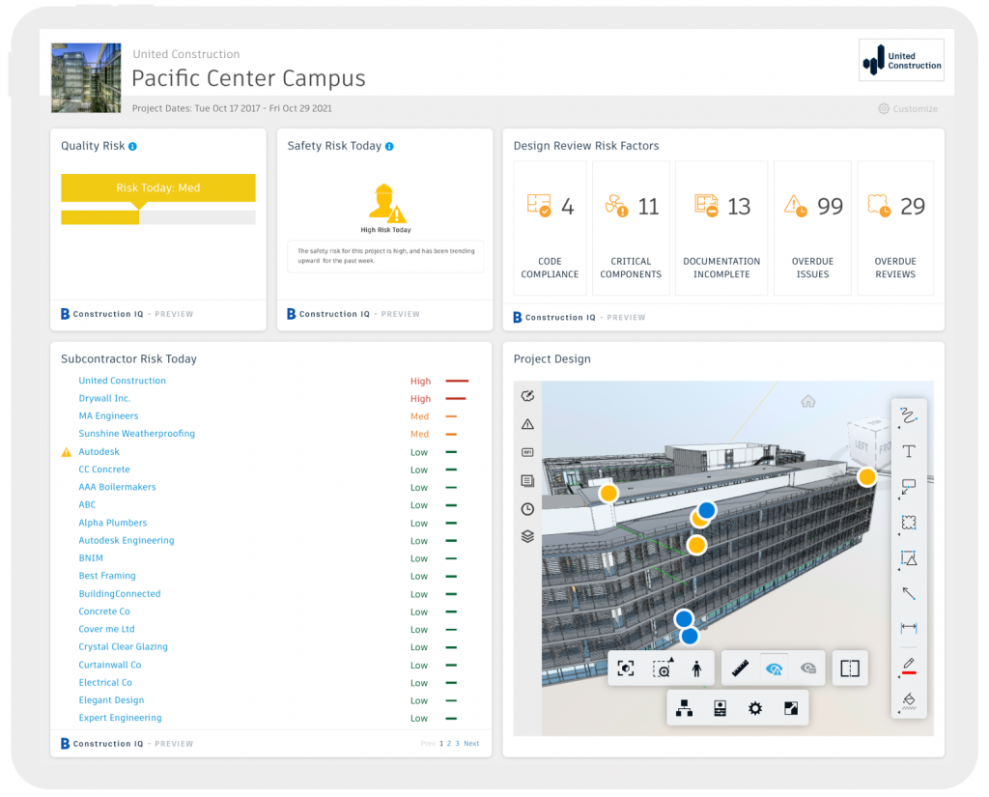Screen dimensions: 989x797
Task: Enter first-person walk mode
Action: pos(696,667)
